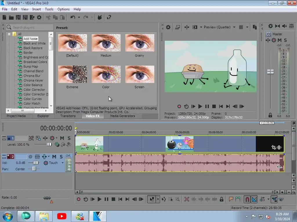This screenshot has height=222, width=297.
Task: Click the Undo arrow icon
Action: [x=73, y=17]
